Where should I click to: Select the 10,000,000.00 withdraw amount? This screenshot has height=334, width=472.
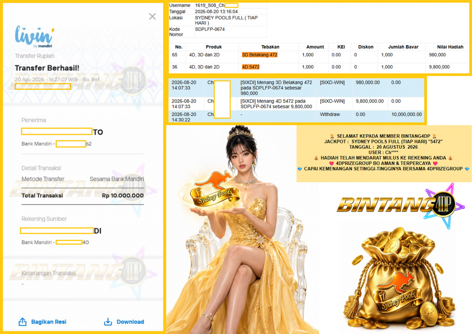coord(407,115)
